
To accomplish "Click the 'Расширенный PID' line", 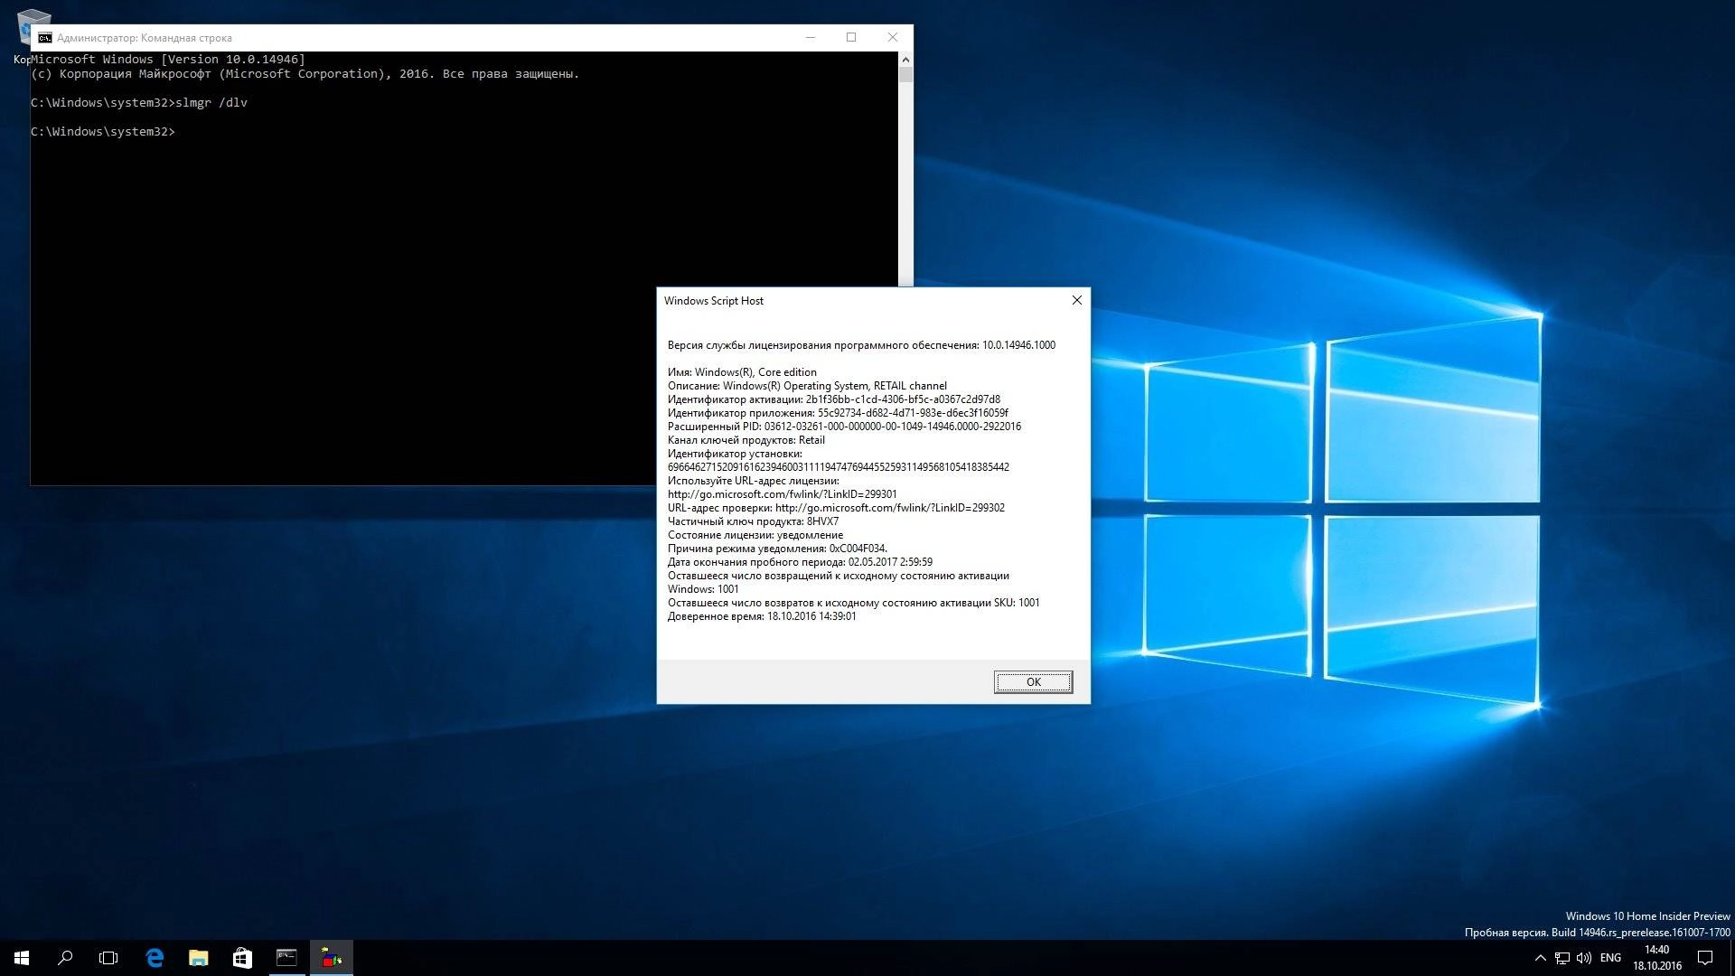I will pyautogui.click(x=844, y=427).
